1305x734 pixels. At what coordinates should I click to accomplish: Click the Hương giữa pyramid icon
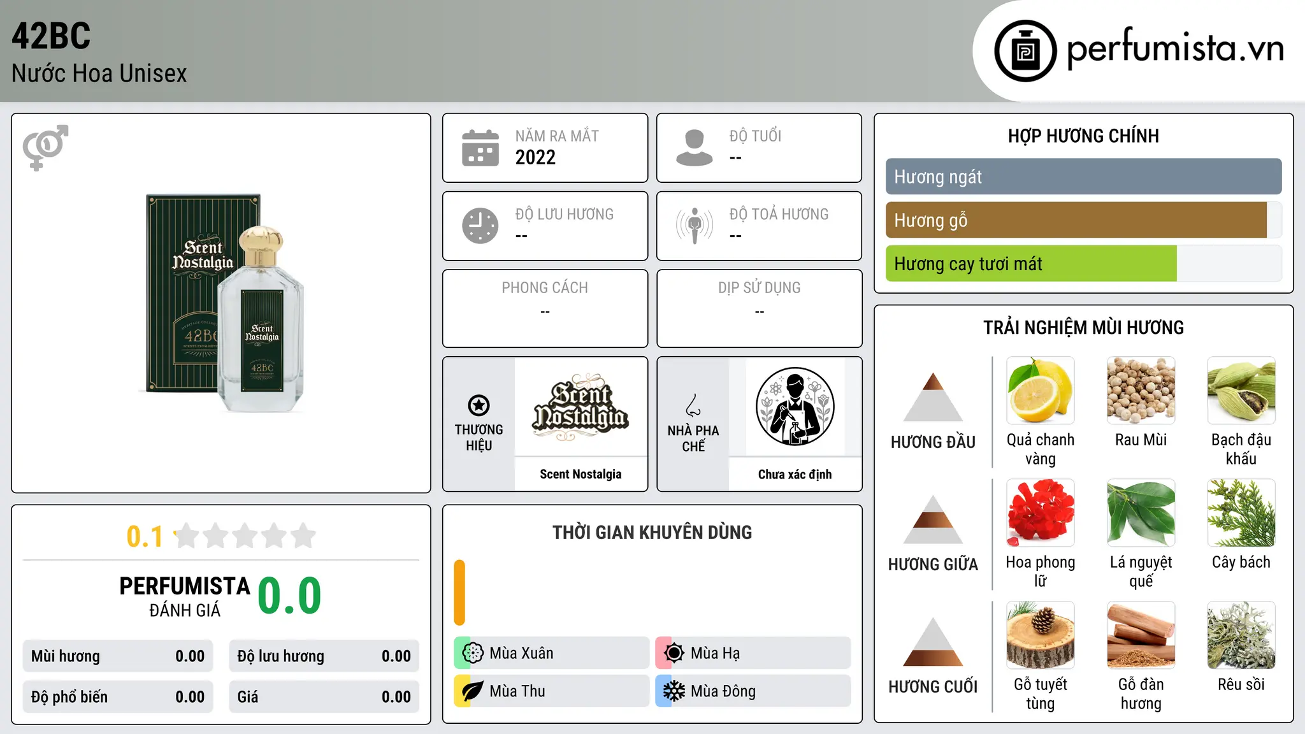933,519
